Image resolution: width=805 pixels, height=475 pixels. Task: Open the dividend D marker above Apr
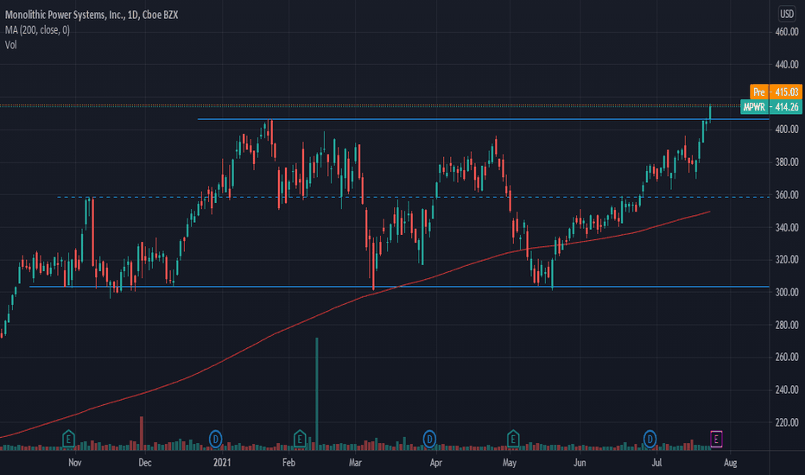click(430, 439)
